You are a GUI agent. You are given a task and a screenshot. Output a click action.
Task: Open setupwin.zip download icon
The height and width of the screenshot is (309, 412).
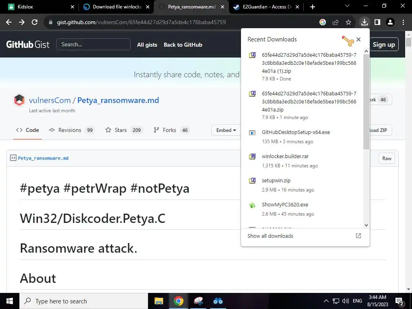(252, 181)
